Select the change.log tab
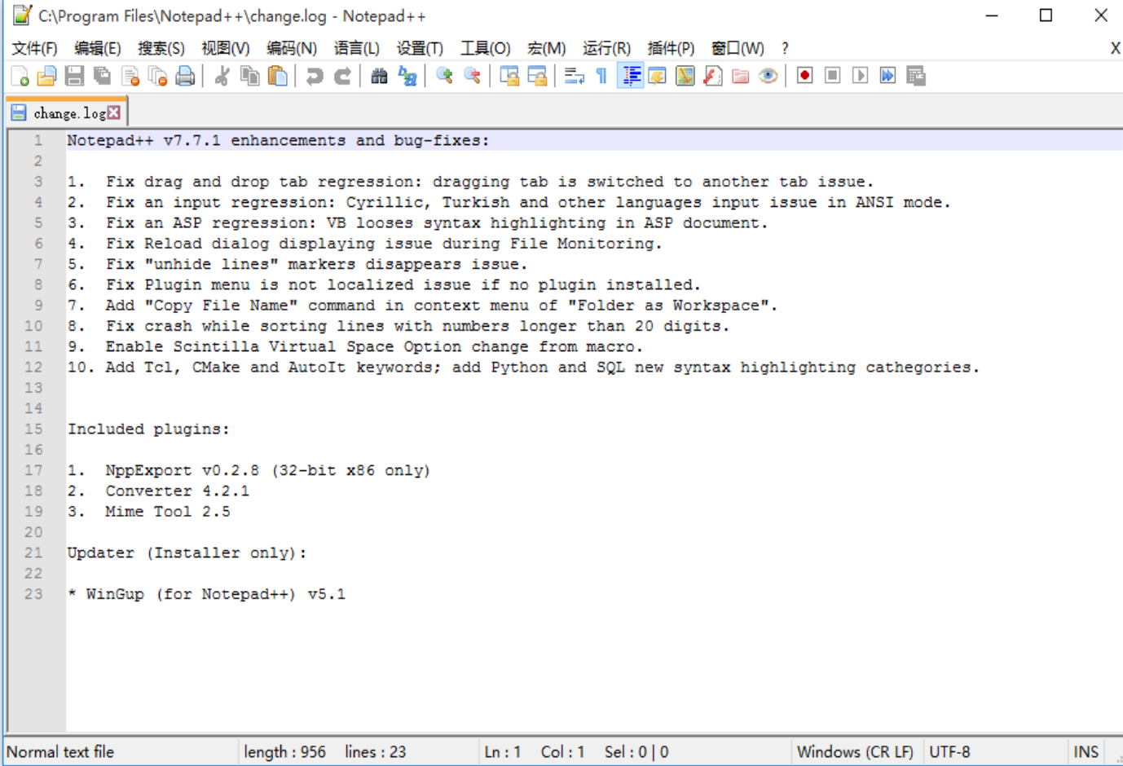This screenshot has height=766, width=1123. [66, 113]
